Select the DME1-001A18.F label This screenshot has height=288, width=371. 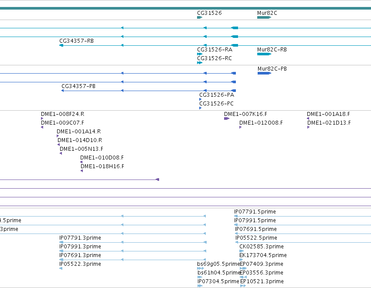tap(328, 114)
